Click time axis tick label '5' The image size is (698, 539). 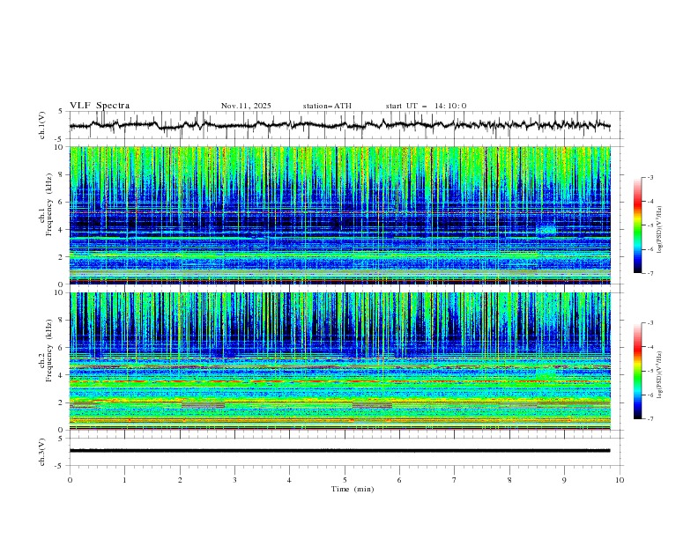[345, 480]
